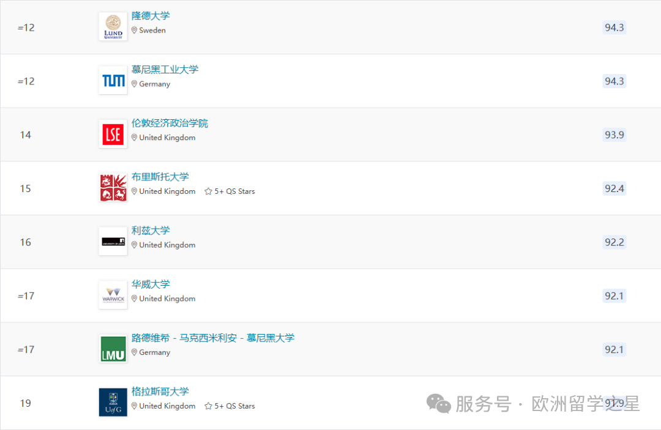Click the Sweden country label
Screen dimensions: 661x430
point(152,31)
